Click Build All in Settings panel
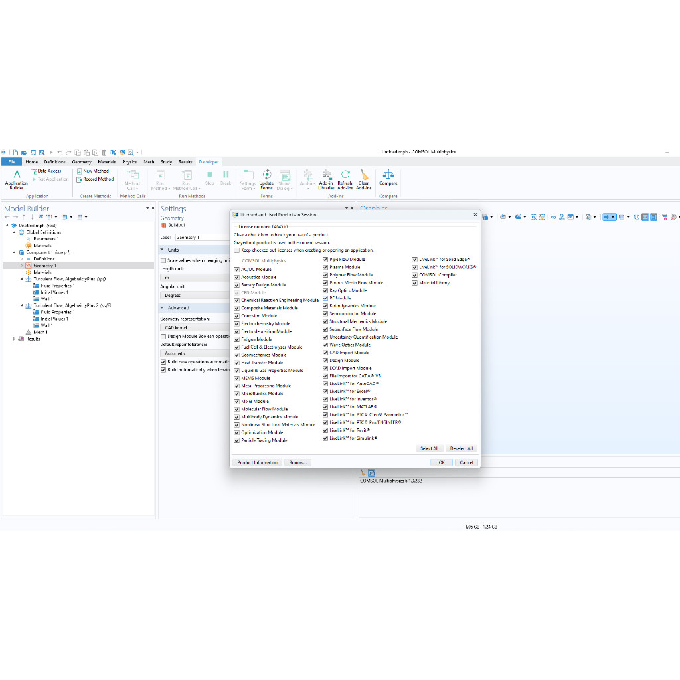This screenshot has height=680, width=680. coord(173,226)
